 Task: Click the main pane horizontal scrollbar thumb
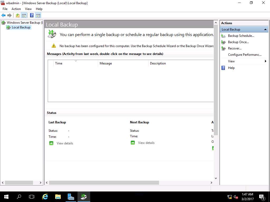(x=104, y=183)
